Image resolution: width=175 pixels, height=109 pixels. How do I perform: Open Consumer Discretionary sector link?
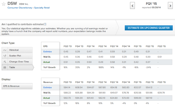pyautogui.click(x=20, y=8)
